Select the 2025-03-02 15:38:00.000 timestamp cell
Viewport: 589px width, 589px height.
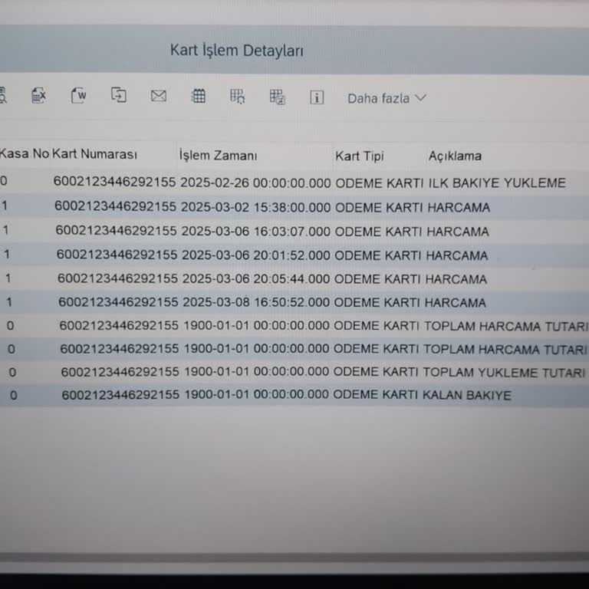point(256,207)
